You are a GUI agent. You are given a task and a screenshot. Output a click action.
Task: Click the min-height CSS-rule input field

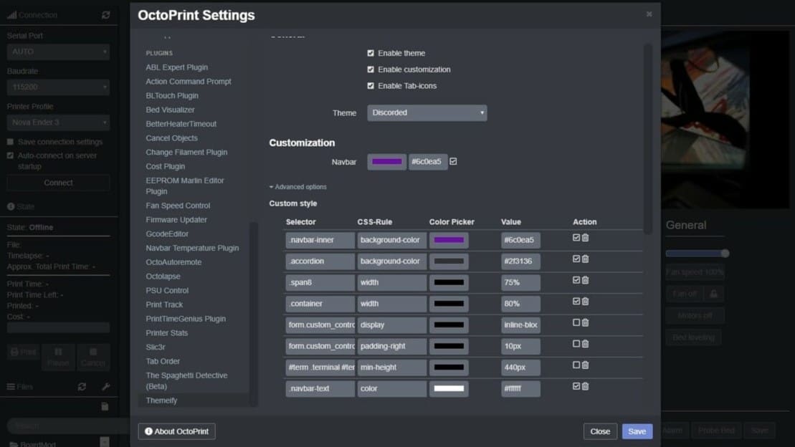click(x=392, y=367)
